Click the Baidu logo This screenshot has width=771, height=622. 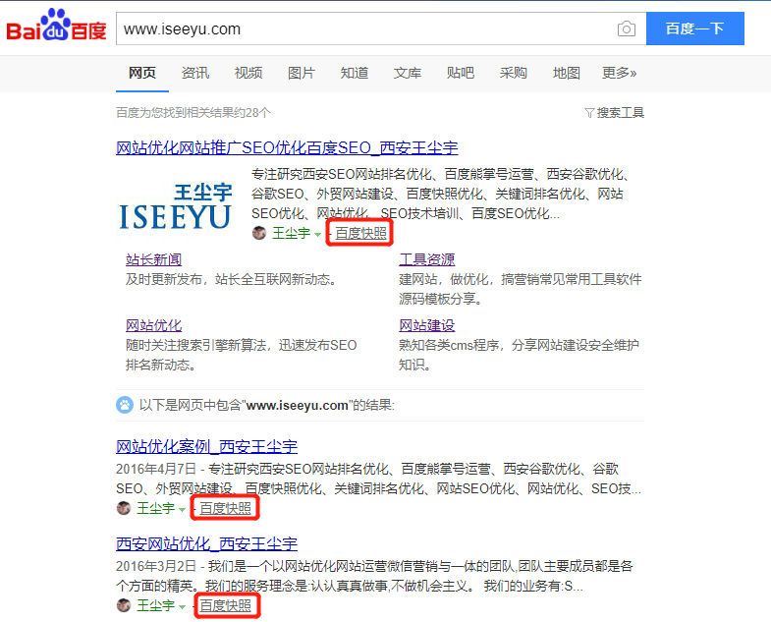56,26
